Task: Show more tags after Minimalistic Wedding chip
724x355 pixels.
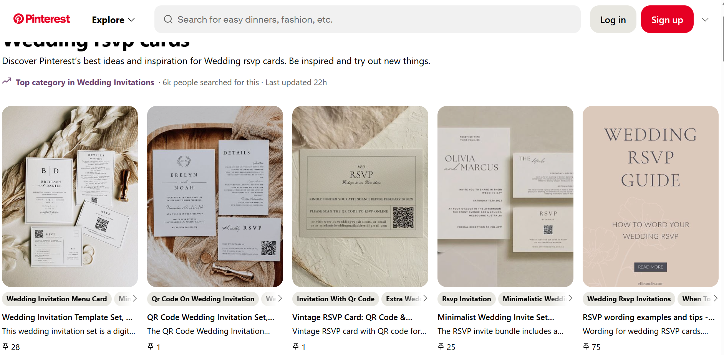Action: click(570, 299)
